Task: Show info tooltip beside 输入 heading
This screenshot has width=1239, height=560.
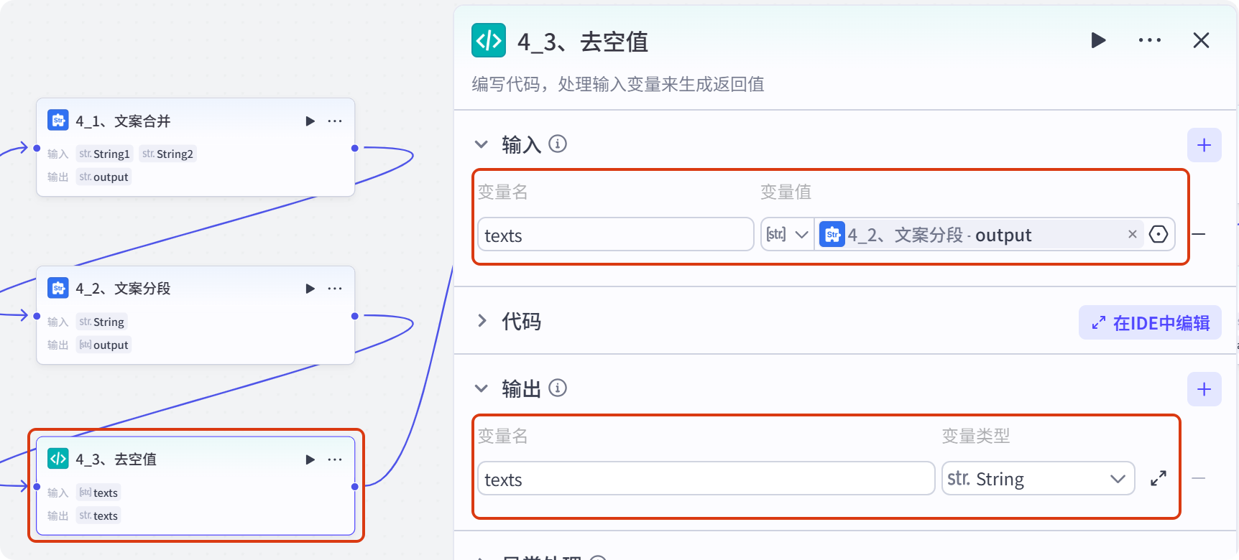Action: 558,144
